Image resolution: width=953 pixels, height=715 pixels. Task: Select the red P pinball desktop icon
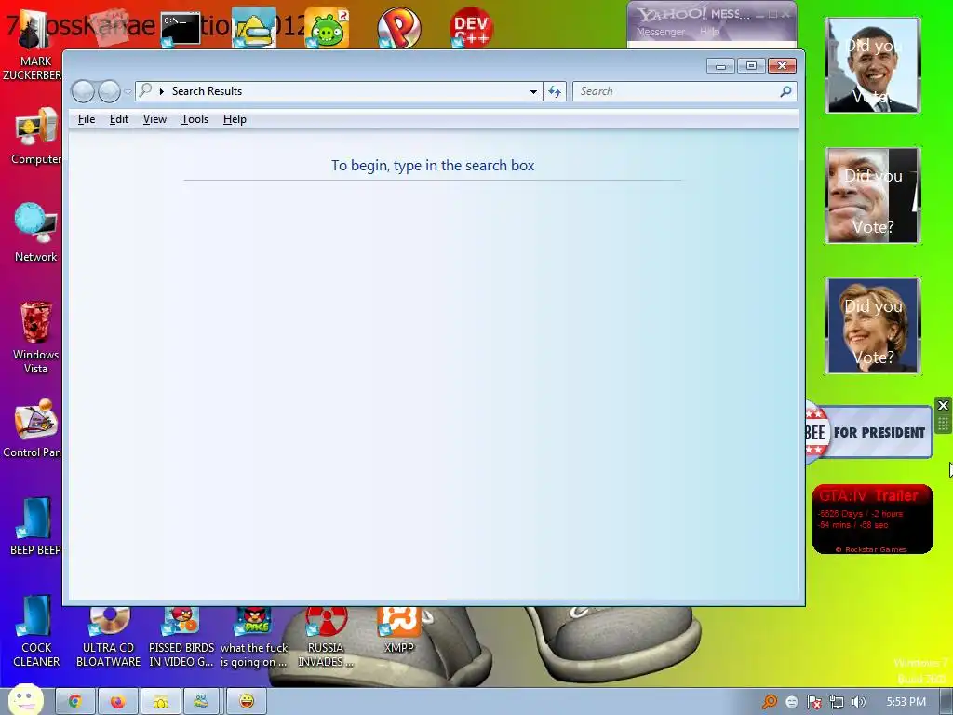(x=398, y=28)
